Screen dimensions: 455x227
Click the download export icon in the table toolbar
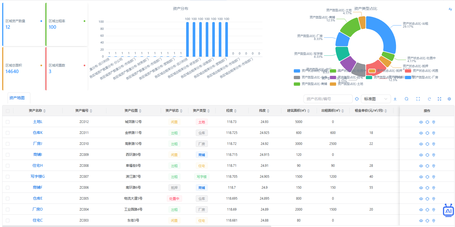tap(395, 99)
